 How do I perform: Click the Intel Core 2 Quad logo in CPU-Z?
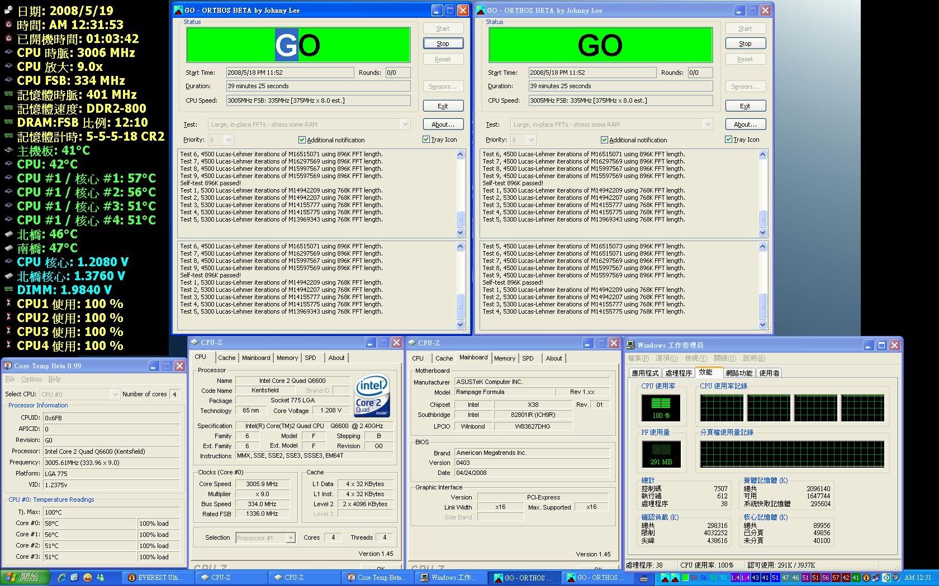(372, 395)
